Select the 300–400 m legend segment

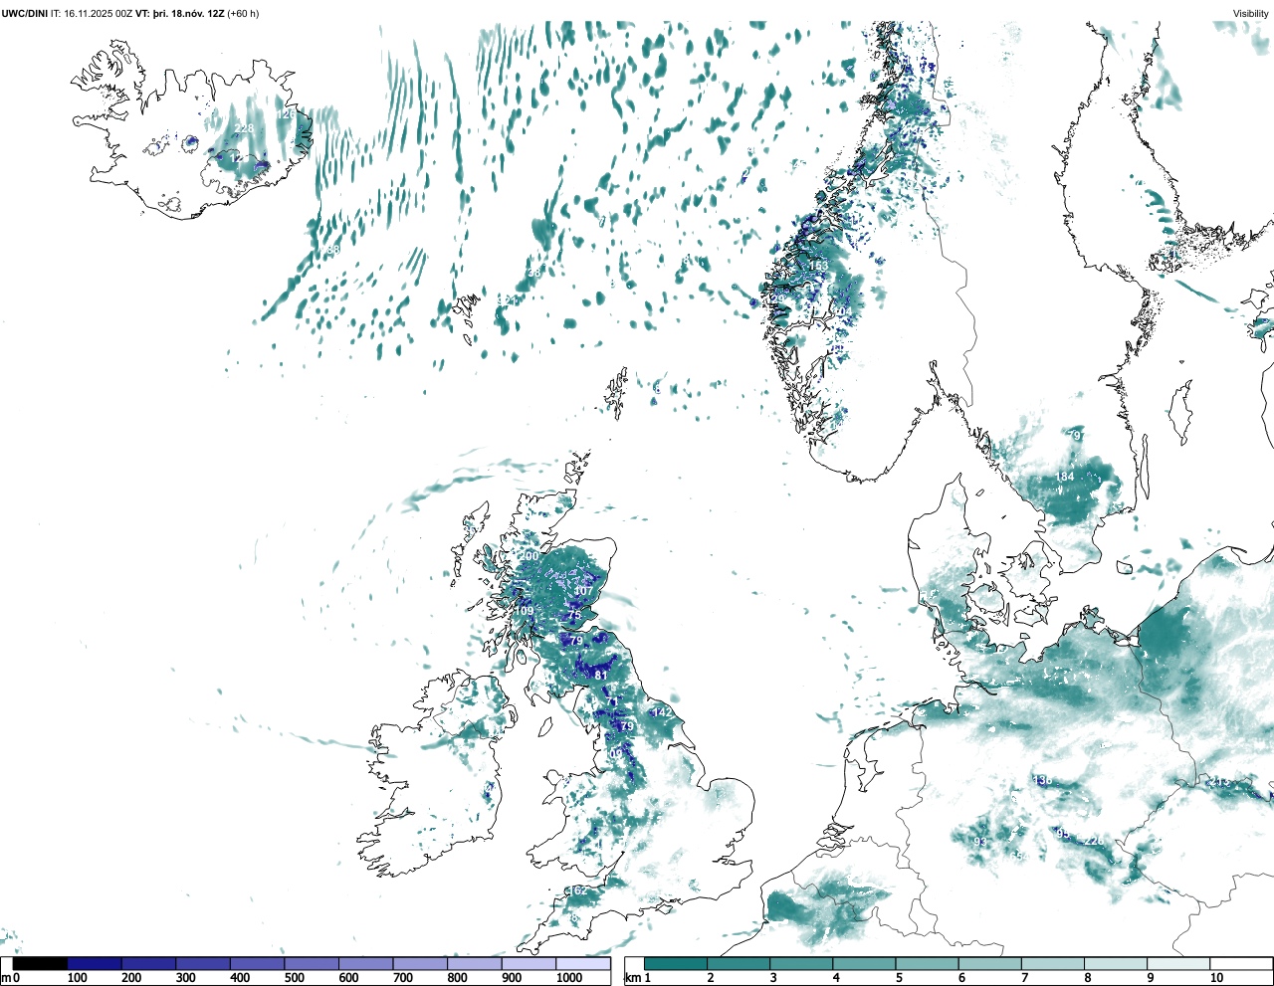[x=203, y=963]
